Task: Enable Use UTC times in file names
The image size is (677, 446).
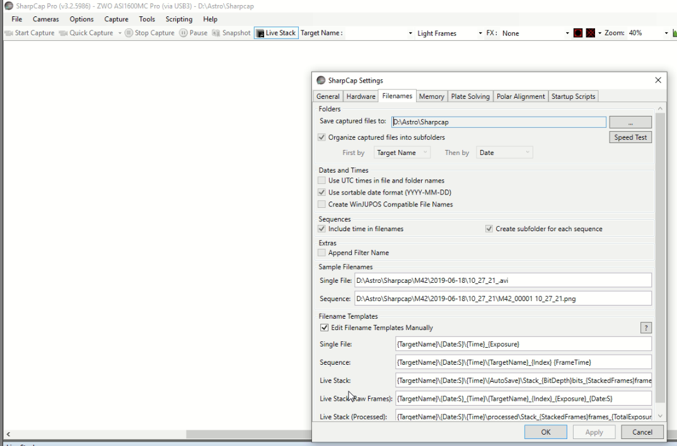Action: point(321,180)
